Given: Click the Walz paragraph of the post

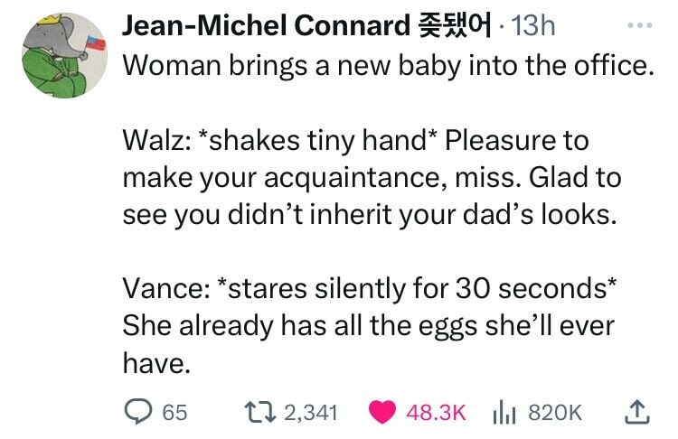Looking at the screenshot, I should pyautogui.click(x=372, y=177).
